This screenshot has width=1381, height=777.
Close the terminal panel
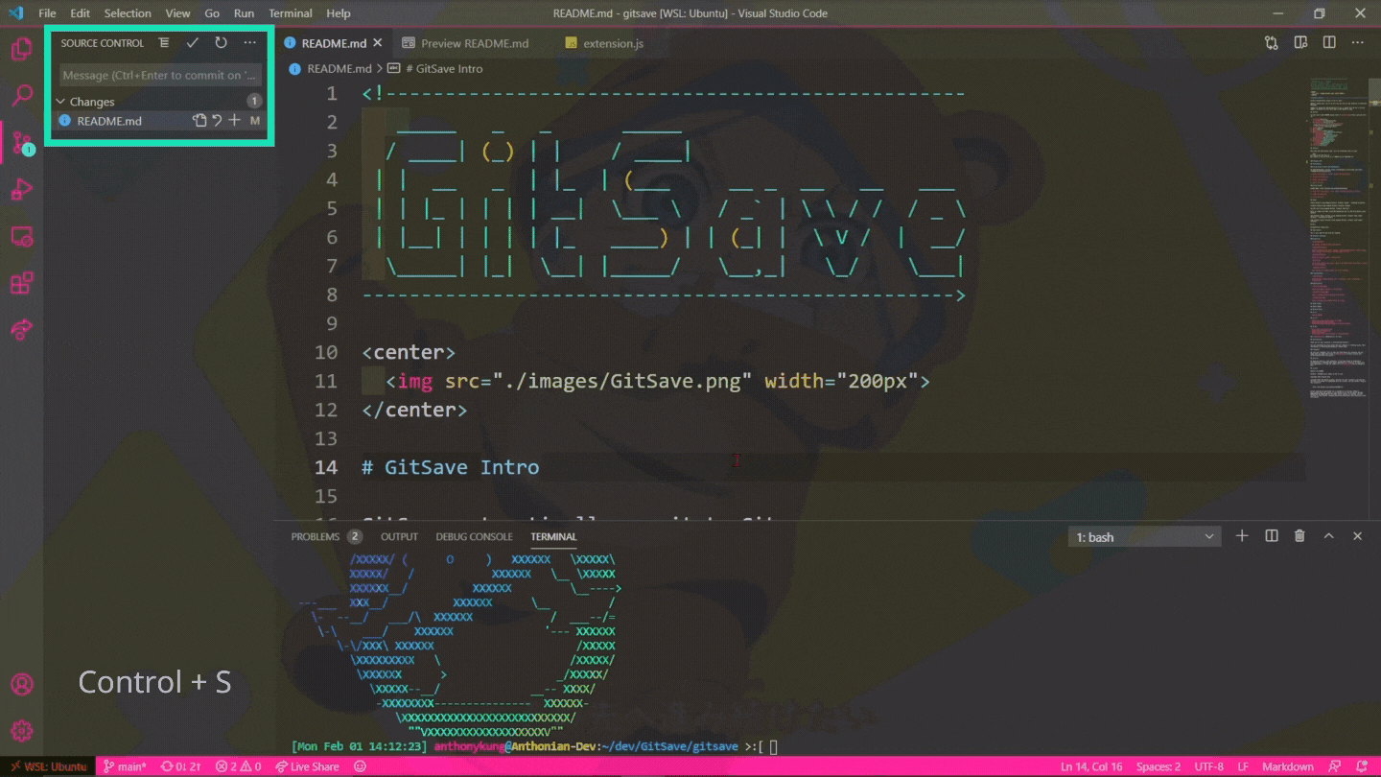click(1358, 536)
